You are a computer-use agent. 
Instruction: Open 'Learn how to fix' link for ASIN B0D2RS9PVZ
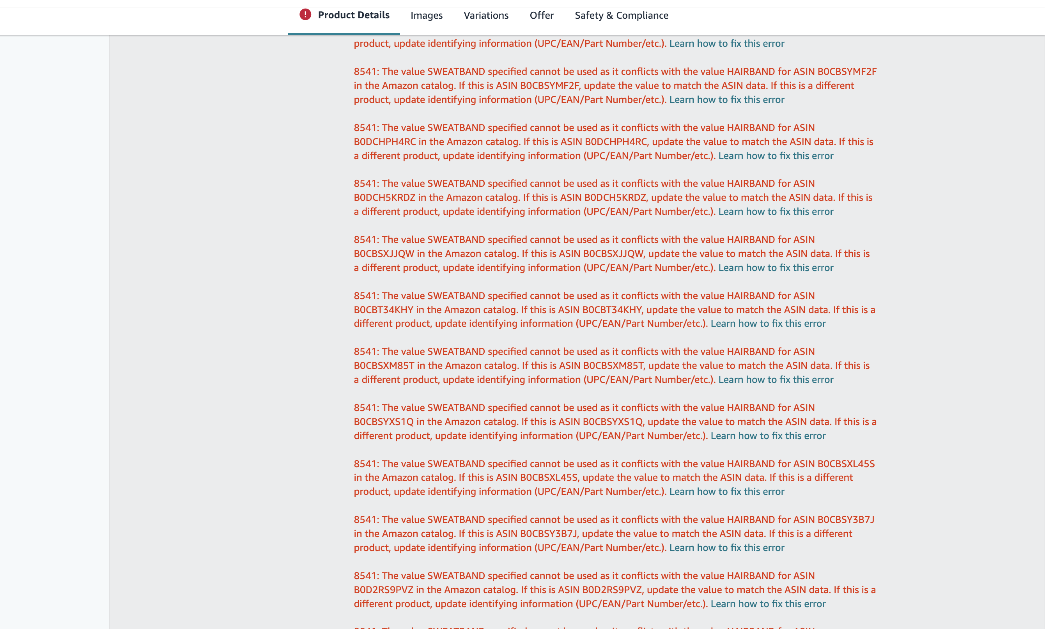point(768,604)
